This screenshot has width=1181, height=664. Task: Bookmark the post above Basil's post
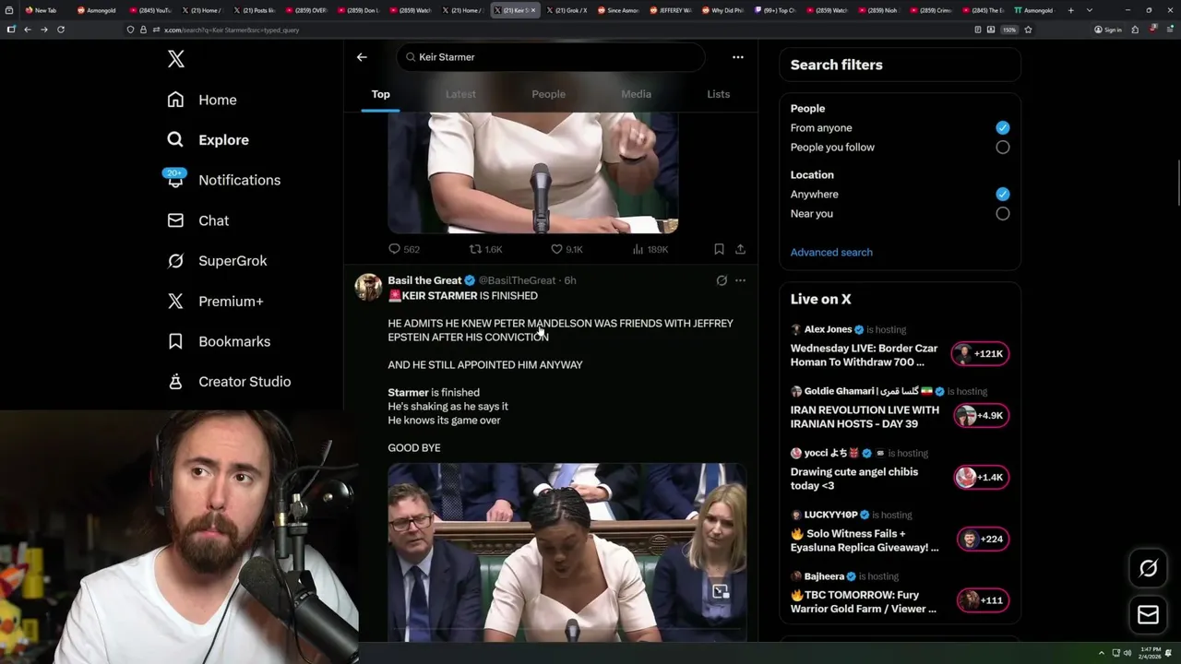719,249
